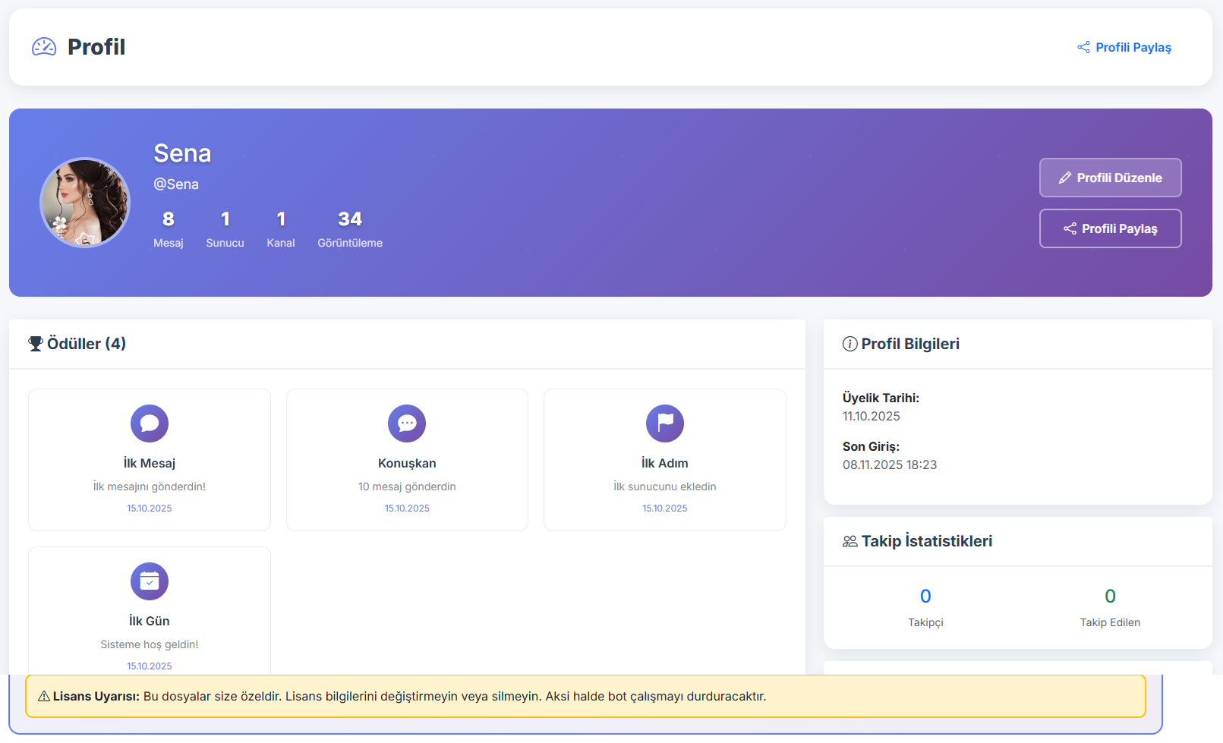This screenshot has height=743, width=1223.
Task: Click the İlk Mesaj chat bubble badge icon
Action: [150, 423]
